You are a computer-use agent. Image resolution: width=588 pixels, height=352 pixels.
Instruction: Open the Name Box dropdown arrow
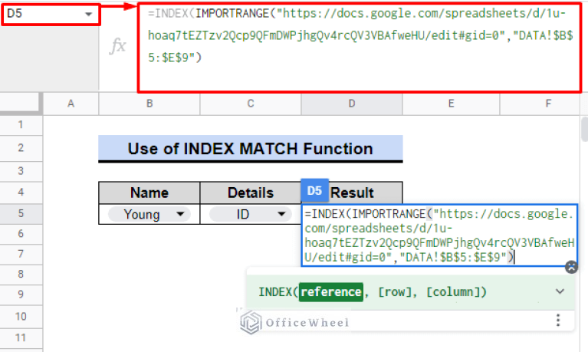pos(88,15)
